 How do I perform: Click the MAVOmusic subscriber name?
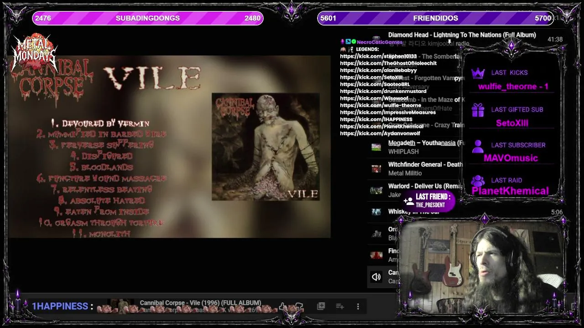(511, 158)
